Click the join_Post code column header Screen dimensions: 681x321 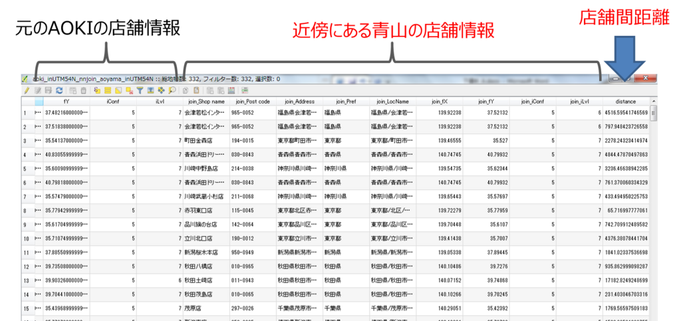pyautogui.click(x=252, y=102)
